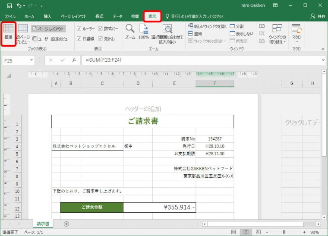
Task: Open the Insert (挿入) tab
Action: (x=47, y=16)
